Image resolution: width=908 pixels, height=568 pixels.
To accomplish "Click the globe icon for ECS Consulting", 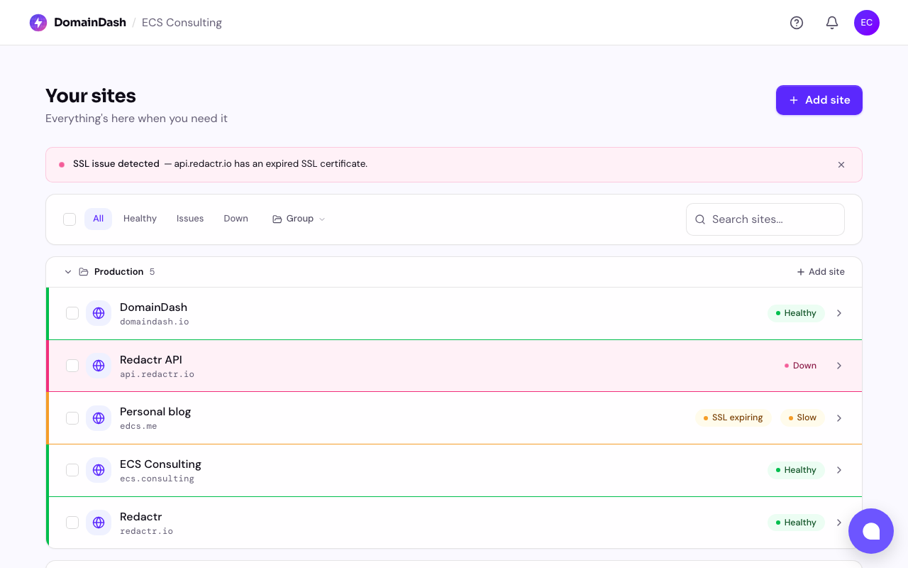I will (99, 470).
